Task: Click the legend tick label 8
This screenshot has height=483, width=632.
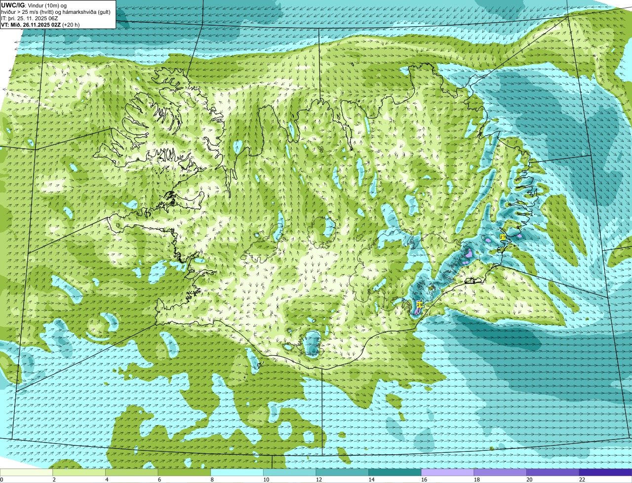Action: [212, 480]
